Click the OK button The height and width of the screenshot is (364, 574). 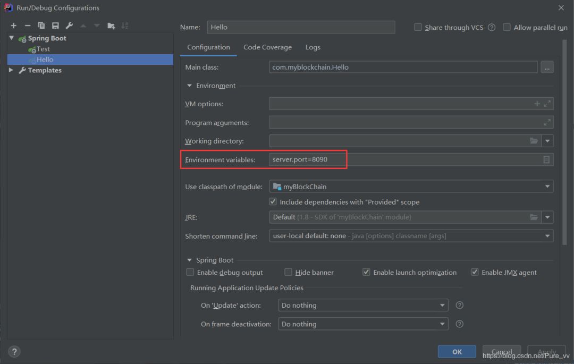457,351
